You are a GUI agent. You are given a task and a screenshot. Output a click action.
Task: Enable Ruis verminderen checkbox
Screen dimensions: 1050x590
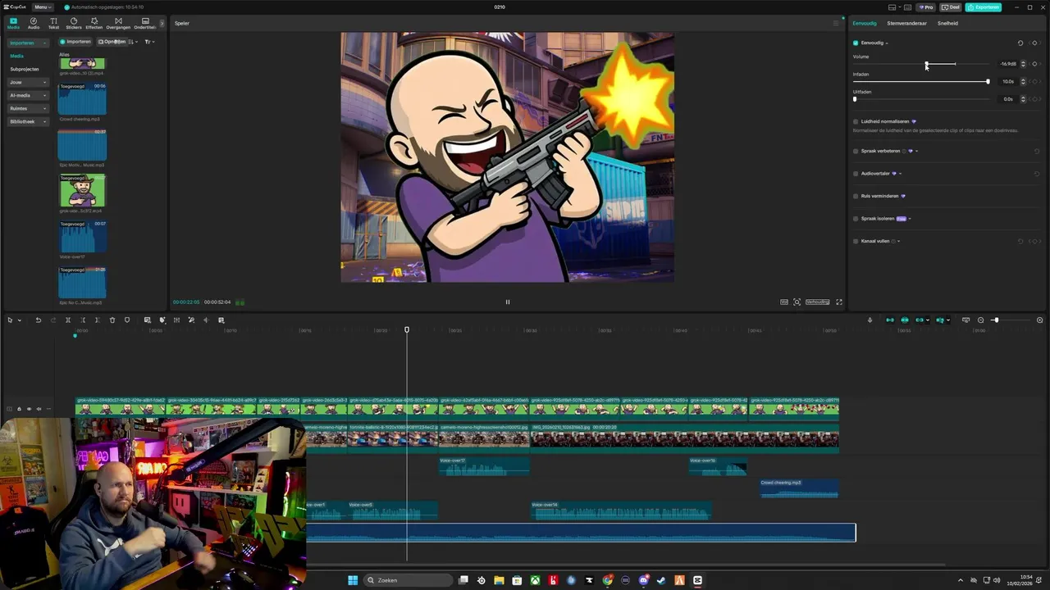point(856,196)
